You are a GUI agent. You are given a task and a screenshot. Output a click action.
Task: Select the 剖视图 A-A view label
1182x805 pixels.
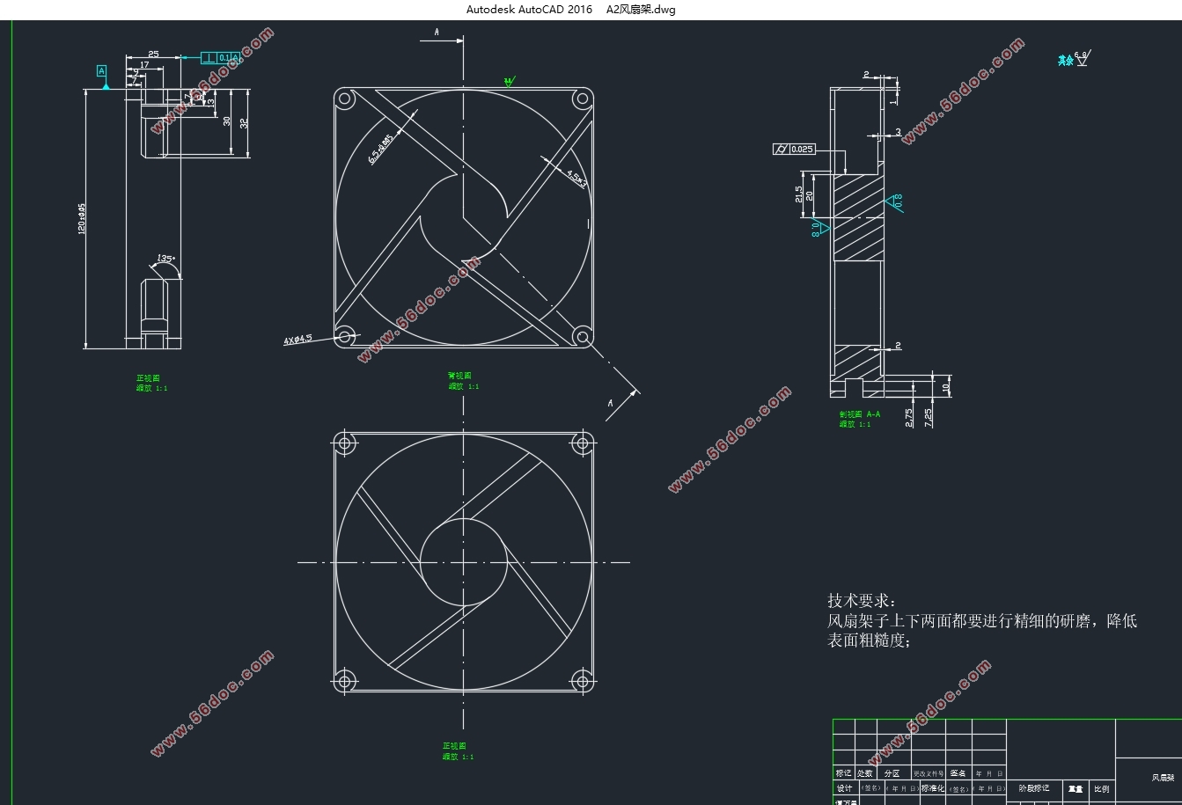860,413
